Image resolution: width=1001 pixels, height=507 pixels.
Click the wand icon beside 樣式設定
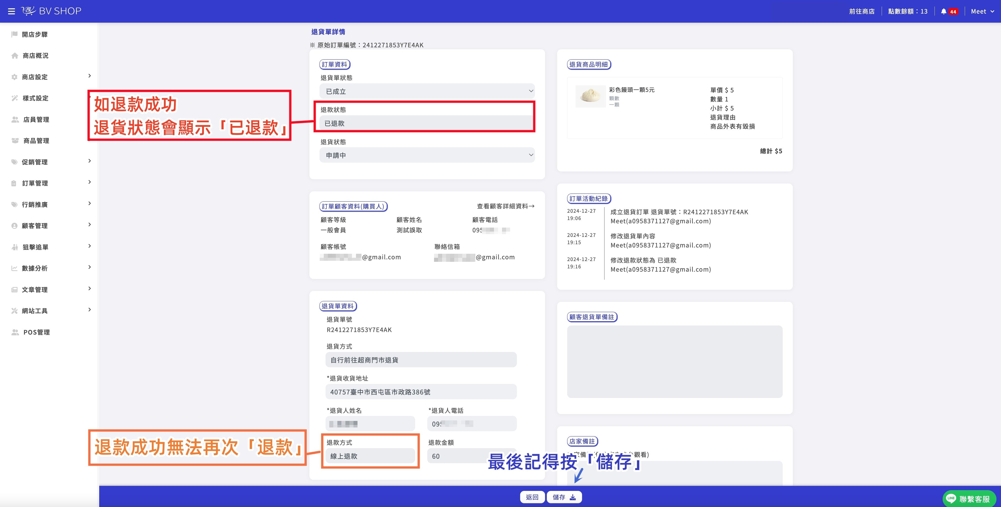click(x=15, y=98)
